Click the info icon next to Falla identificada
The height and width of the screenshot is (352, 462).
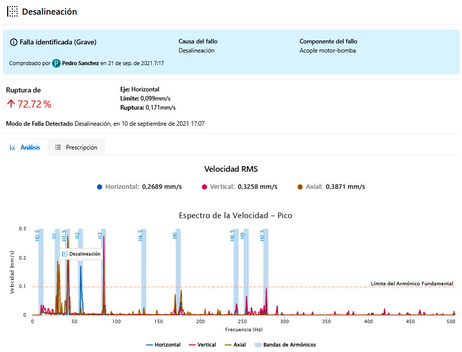point(14,42)
